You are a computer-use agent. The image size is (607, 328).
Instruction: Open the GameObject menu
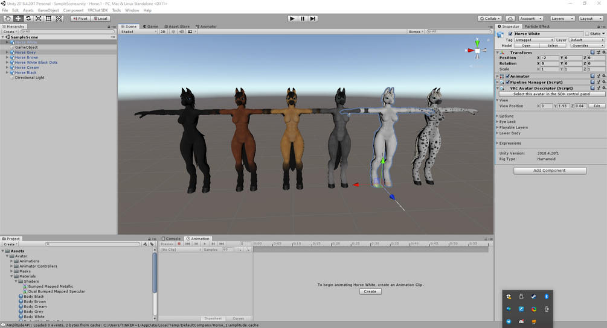pos(48,10)
